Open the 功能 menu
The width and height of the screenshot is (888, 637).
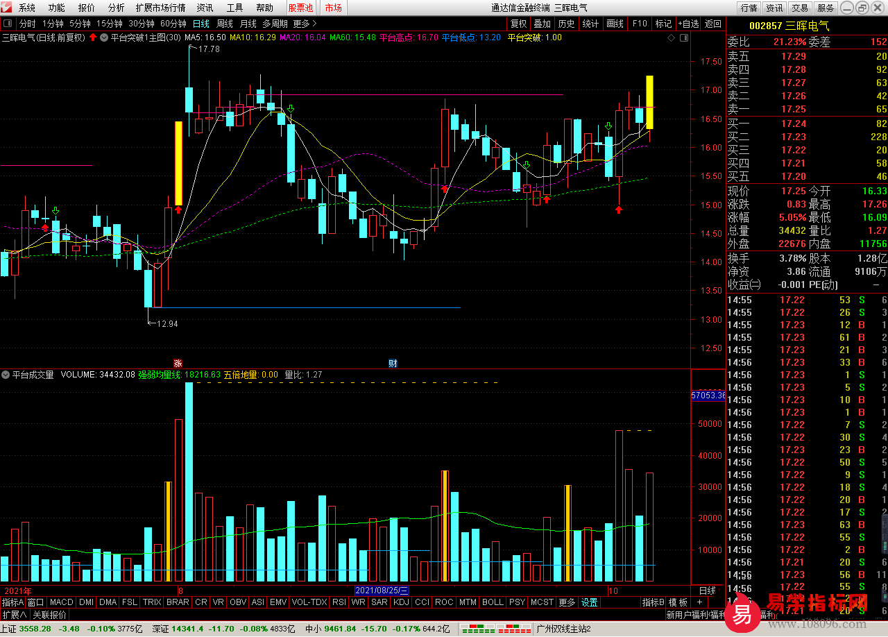click(x=57, y=8)
